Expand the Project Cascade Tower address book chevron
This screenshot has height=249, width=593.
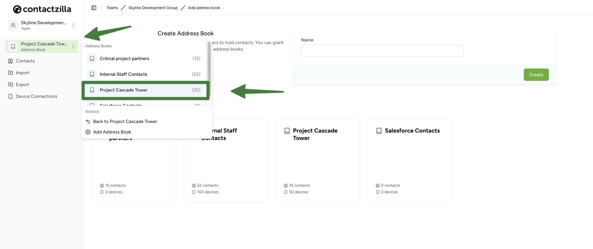[x=73, y=47]
